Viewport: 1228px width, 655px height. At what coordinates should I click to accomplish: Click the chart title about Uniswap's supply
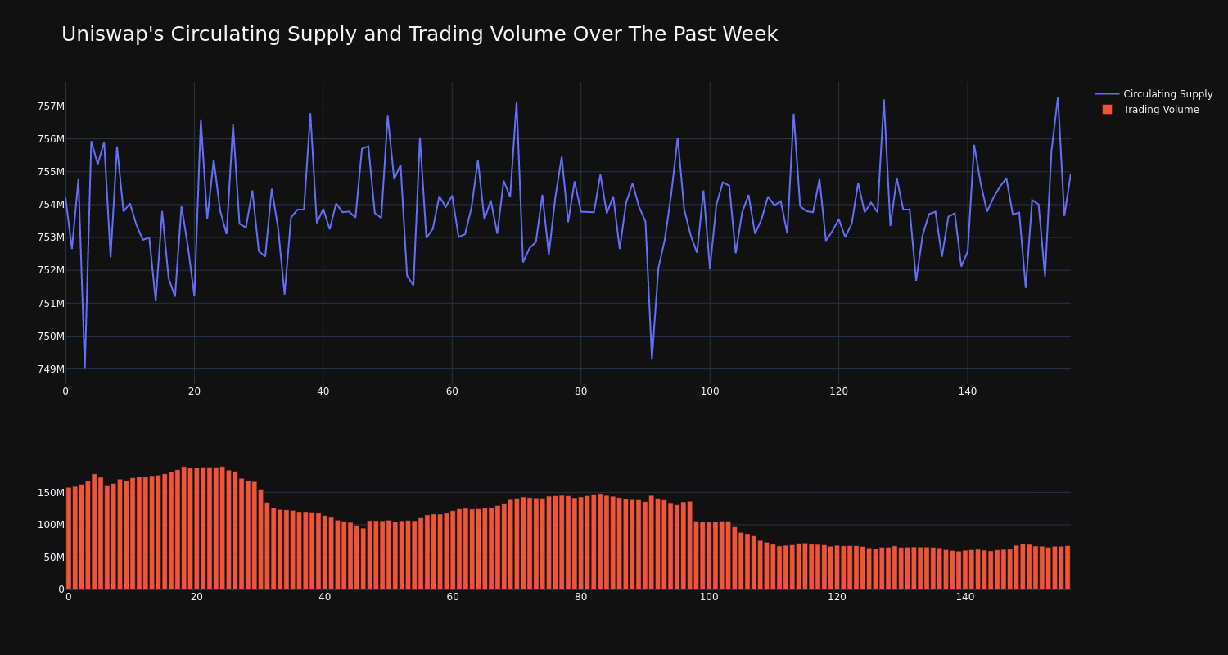click(419, 34)
